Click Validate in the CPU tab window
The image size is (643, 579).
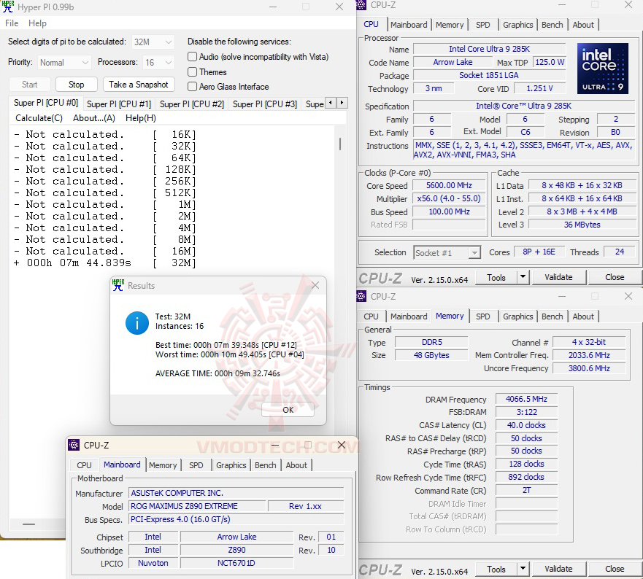pyautogui.click(x=558, y=277)
